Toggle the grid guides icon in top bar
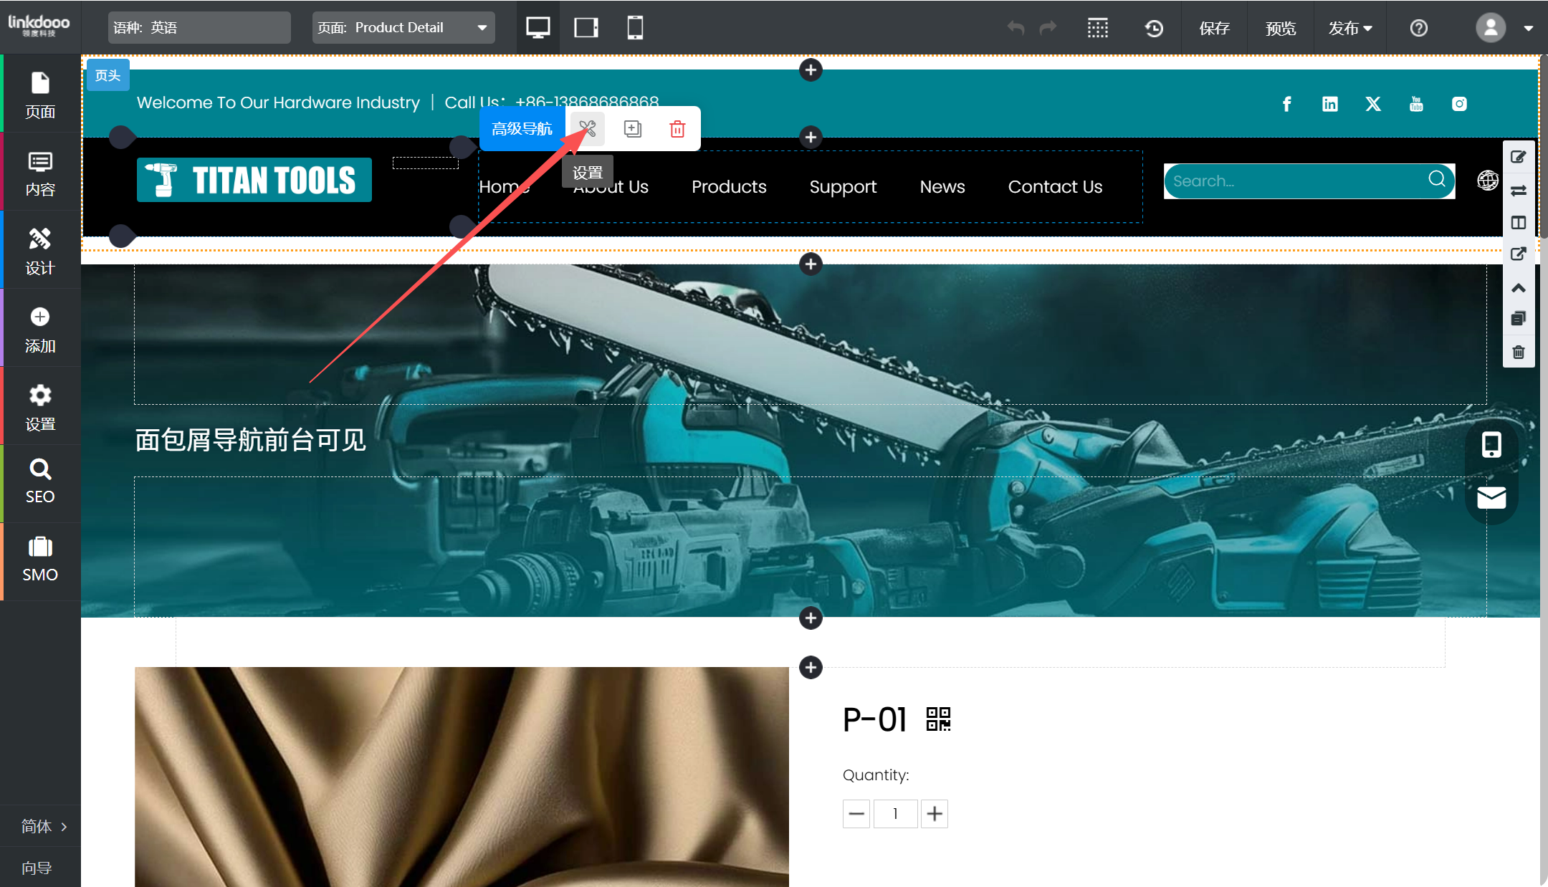 click(1097, 28)
